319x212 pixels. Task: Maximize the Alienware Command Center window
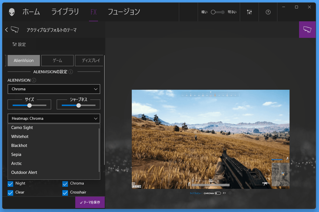tap(297, 7)
